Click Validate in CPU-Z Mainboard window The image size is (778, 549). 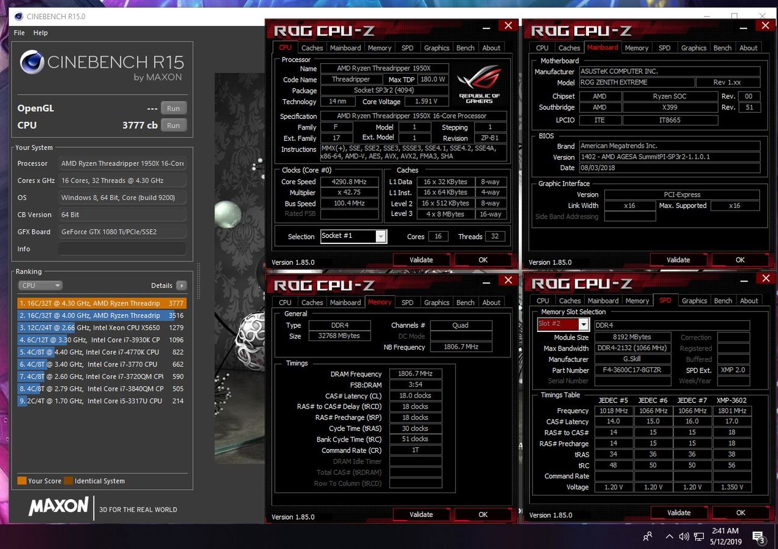coord(678,260)
